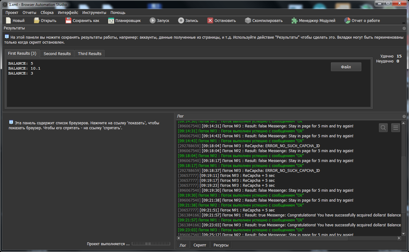Click the green 09:21:38 Поток №2 success line
The width and height of the screenshot is (409, 252).
tap(241, 205)
